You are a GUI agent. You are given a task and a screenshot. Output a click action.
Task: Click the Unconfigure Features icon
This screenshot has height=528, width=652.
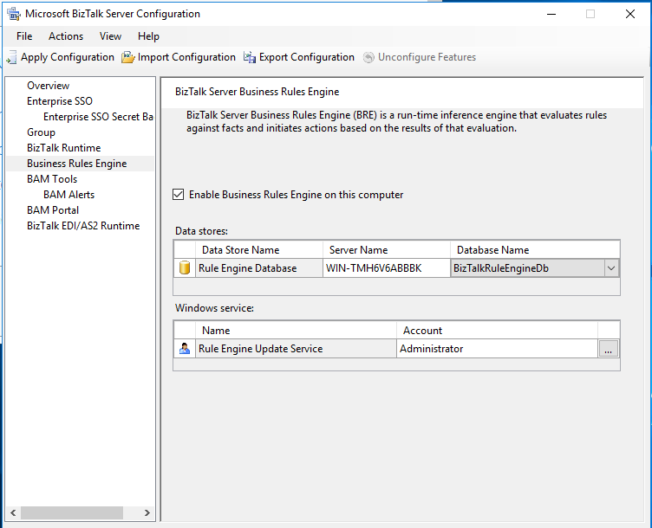(x=368, y=57)
